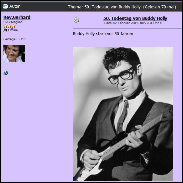Click the large black-and-white guitarist photo
The height and width of the screenshot is (183, 183).
click(123, 114)
